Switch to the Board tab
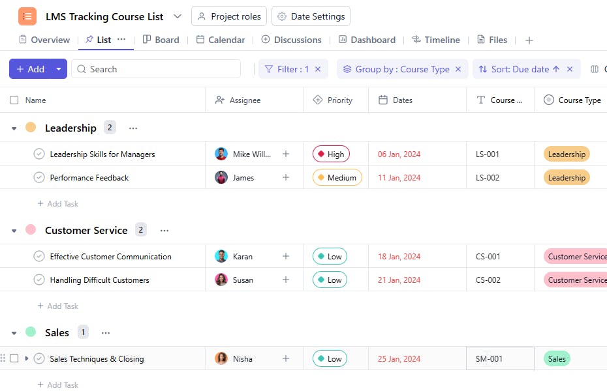This screenshot has width=607, height=391. point(161,40)
